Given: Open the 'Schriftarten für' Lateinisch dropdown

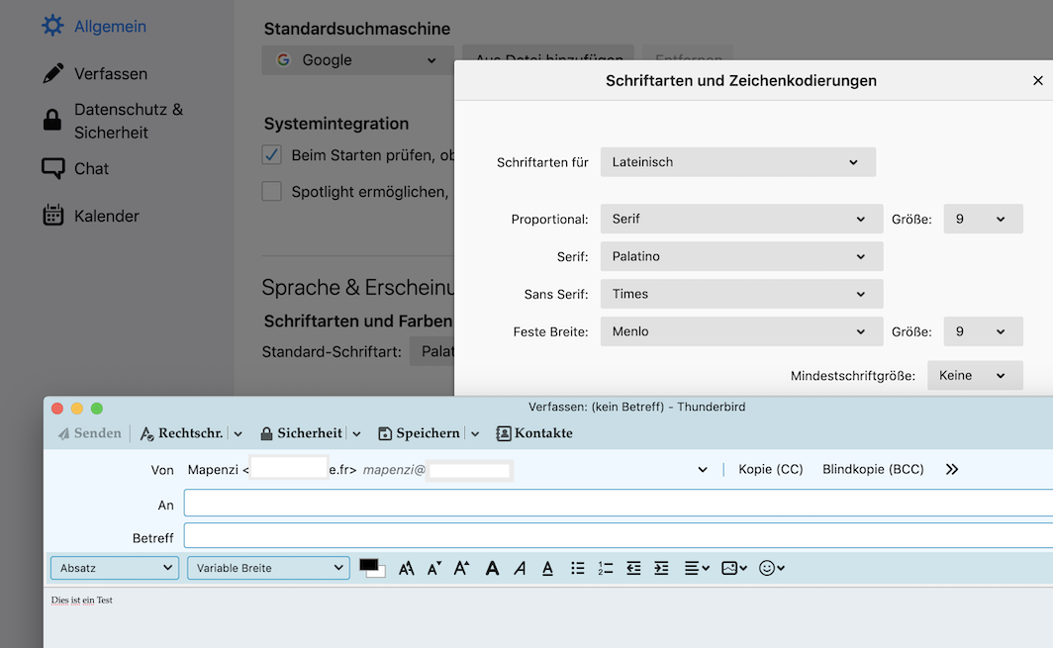Looking at the screenshot, I should point(737,162).
